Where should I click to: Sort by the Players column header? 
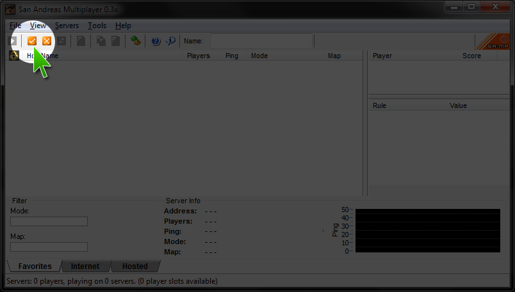tap(199, 56)
